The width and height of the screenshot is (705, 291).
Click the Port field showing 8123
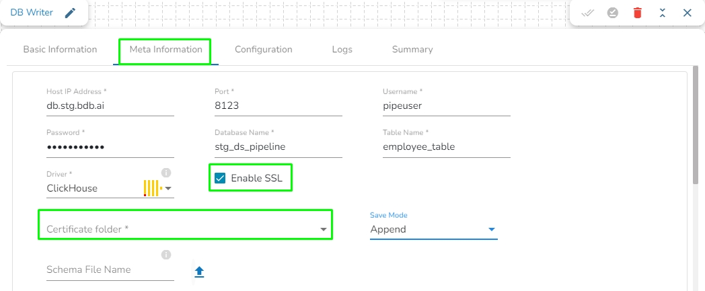(x=278, y=106)
